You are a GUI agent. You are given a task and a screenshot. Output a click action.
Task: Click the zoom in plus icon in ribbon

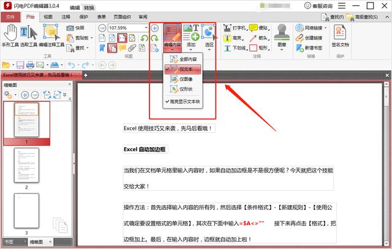pyautogui.click(x=155, y=28)
